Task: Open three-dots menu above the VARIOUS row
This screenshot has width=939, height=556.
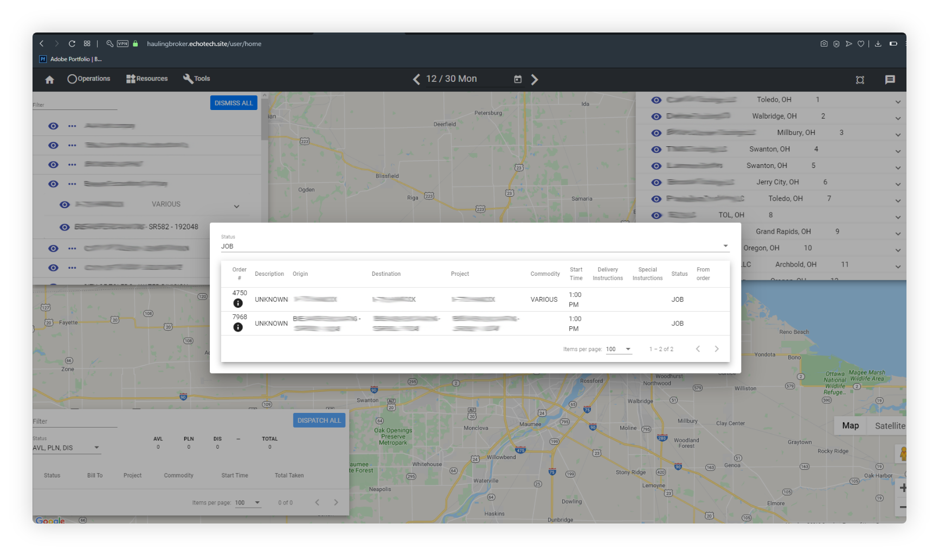Action: pos(72,184)
